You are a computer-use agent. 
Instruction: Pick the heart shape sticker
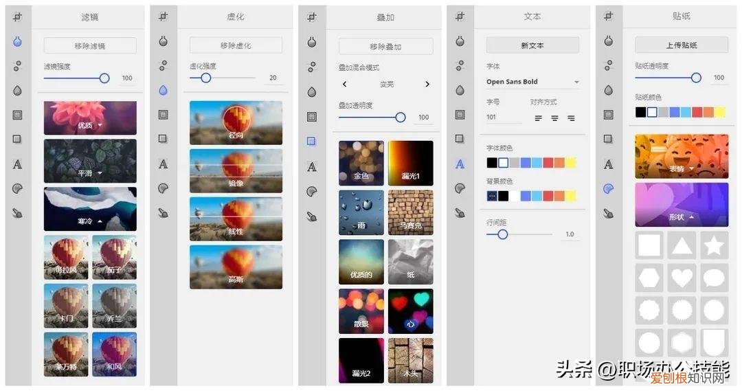(x=682, y=278)
